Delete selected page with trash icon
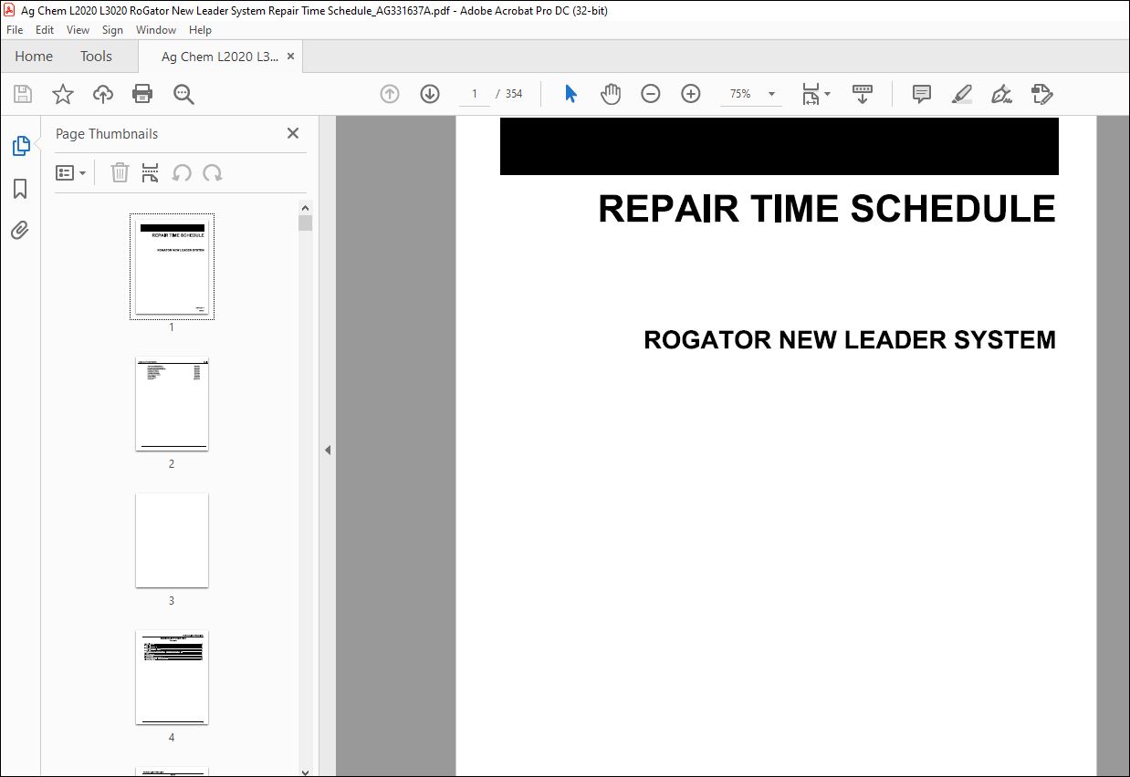This screenshot has width=1130, height=777. pyautogui.click(x=120, y=173)
